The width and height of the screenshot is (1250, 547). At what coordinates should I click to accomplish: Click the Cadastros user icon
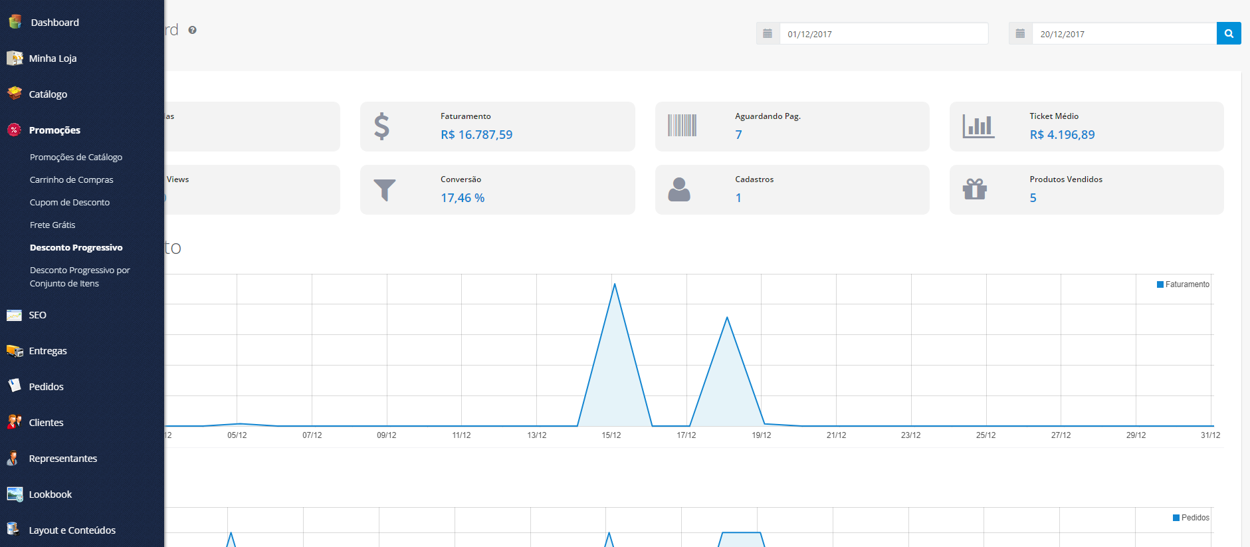coord(679,189)
